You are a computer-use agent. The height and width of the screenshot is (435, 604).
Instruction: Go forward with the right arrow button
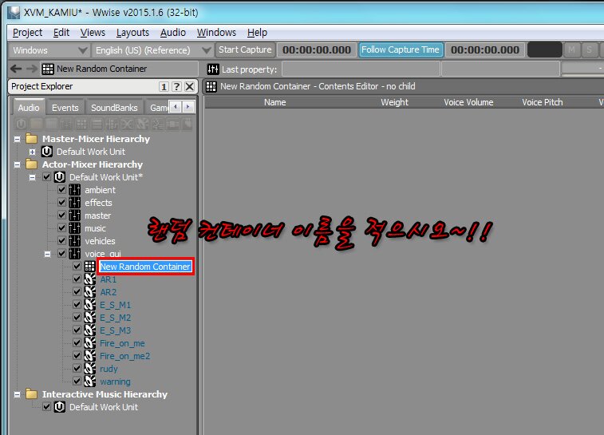pyautogui.click(x=32, y=69)
